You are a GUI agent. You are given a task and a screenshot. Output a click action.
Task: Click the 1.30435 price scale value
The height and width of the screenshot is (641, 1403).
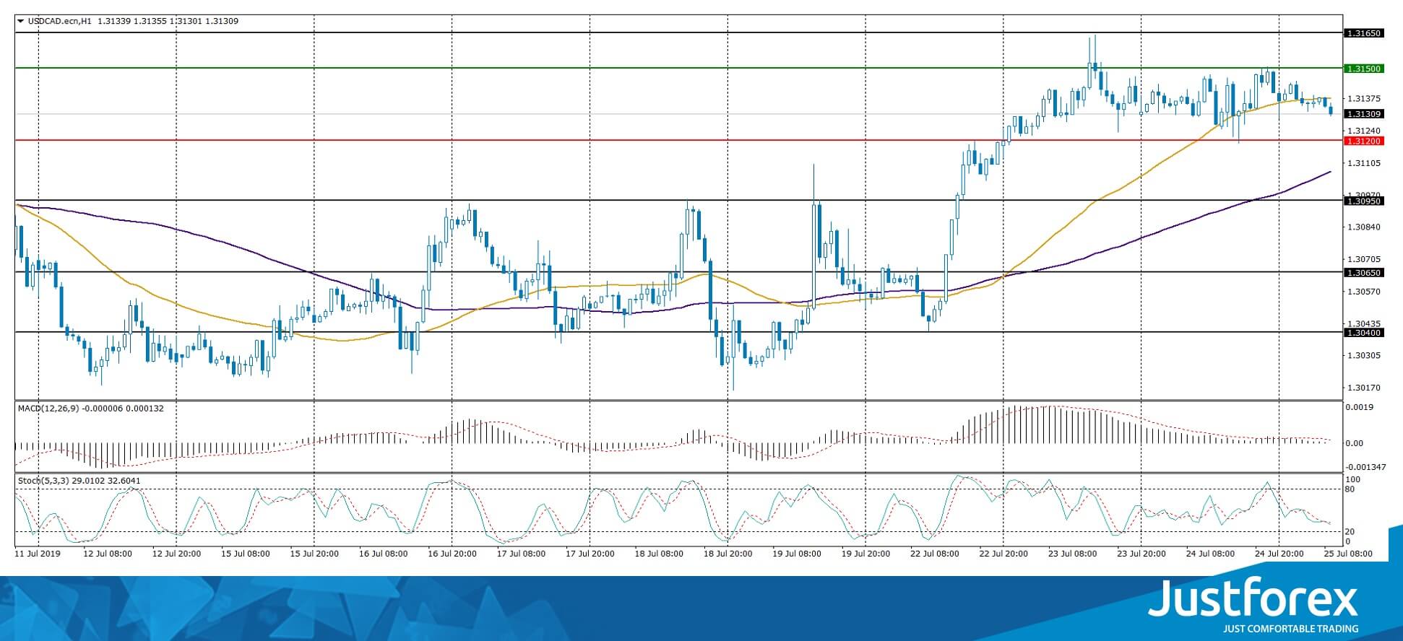click(1364, 323)
